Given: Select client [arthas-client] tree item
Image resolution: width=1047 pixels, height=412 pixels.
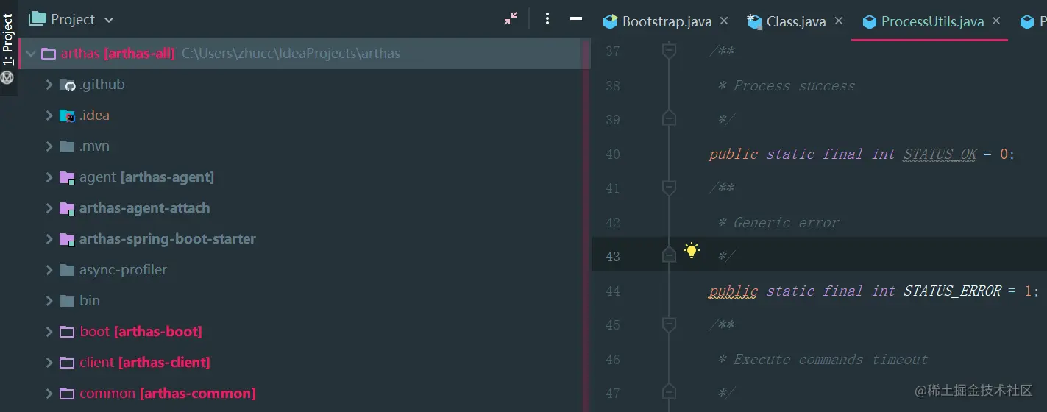Looking at the screenshot, I should [145, 363].
